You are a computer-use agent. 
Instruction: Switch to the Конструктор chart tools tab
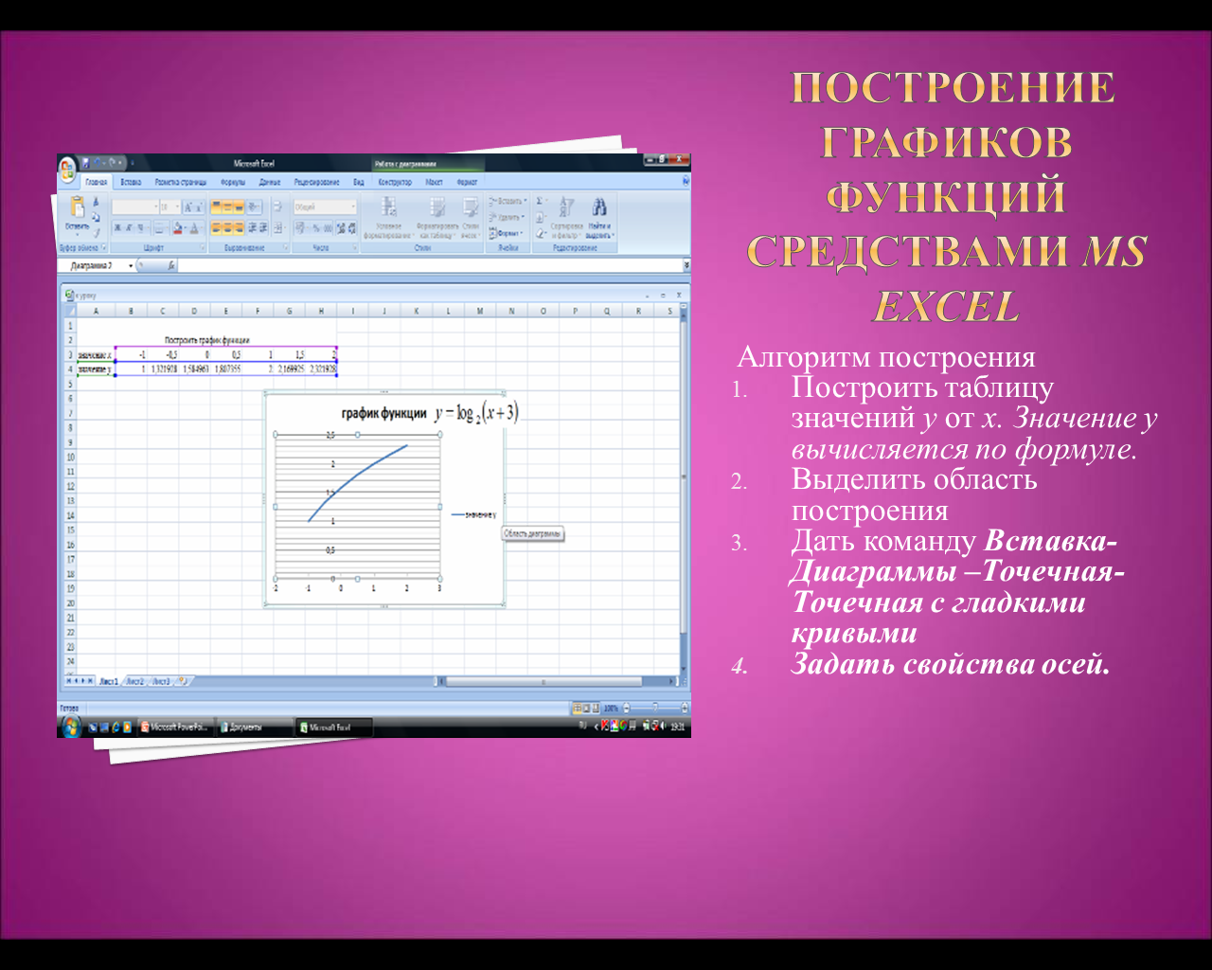(x=395, y=182)
